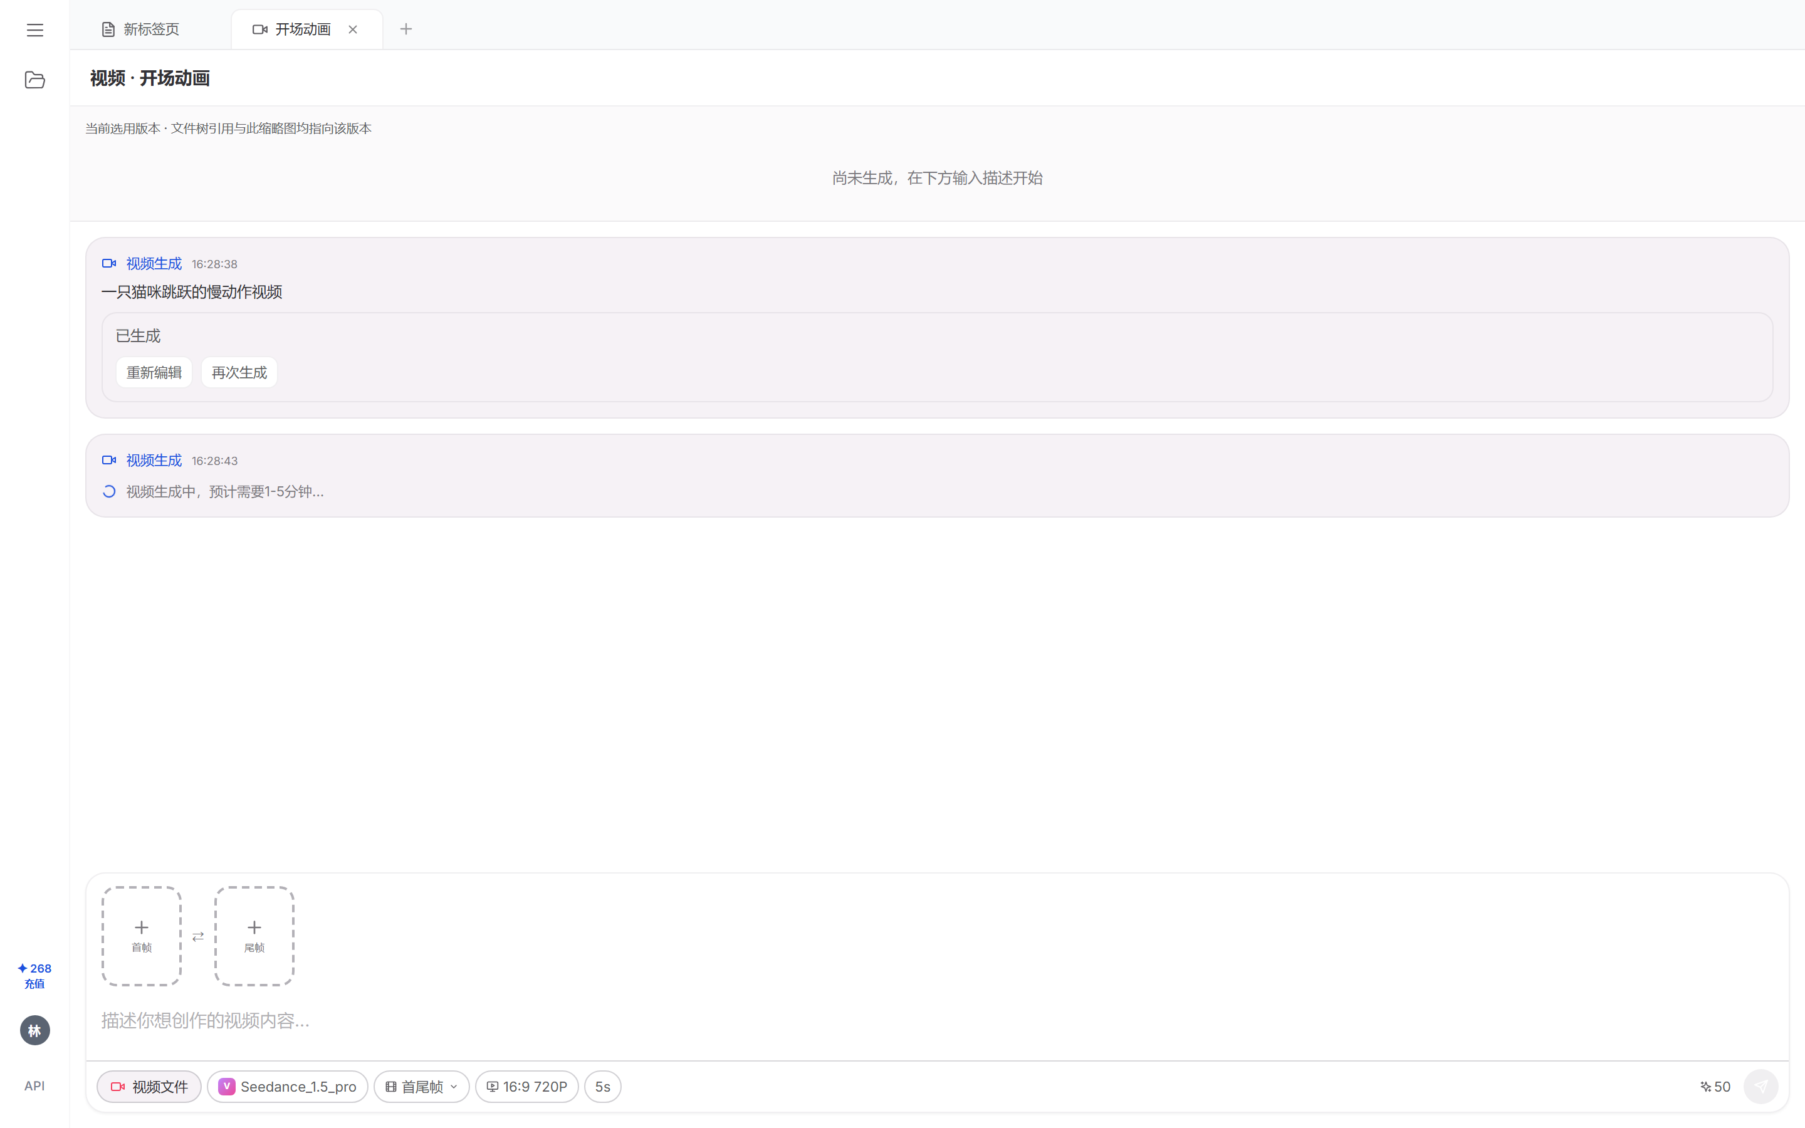Open the Seedance_1.5_pro model selector

[287, 1086]
